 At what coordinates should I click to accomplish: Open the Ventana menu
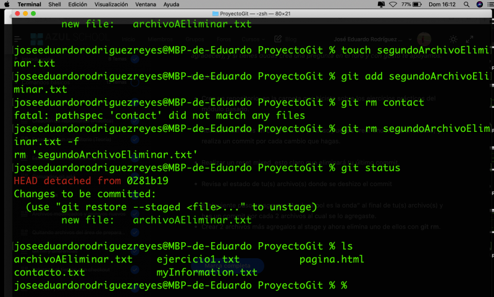click(x=146, y=4)
